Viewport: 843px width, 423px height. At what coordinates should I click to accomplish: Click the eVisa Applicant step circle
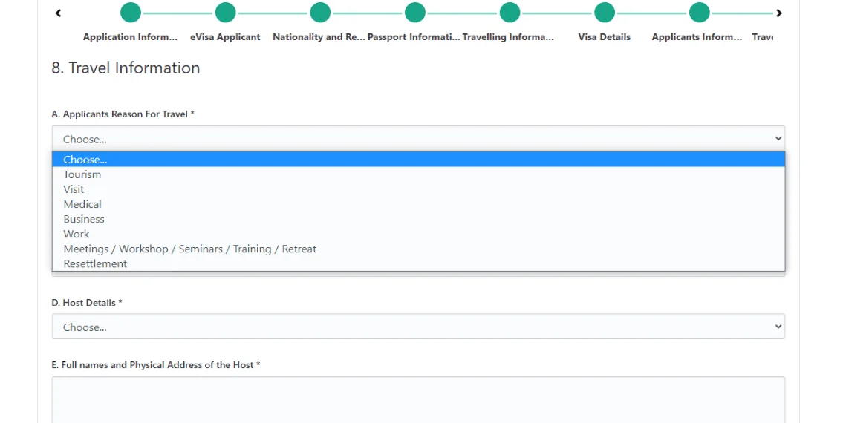(225, 13)
